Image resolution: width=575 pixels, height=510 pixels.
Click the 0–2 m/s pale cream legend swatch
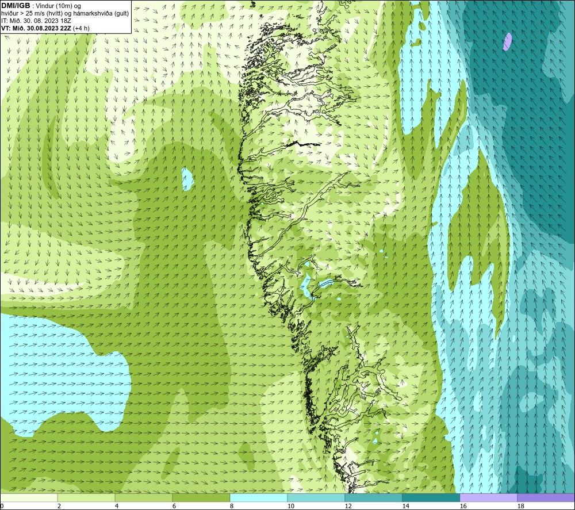tap(29, 497)
